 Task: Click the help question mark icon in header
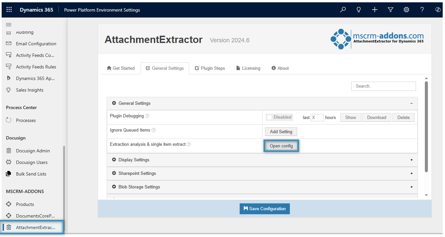pos(422,10)
